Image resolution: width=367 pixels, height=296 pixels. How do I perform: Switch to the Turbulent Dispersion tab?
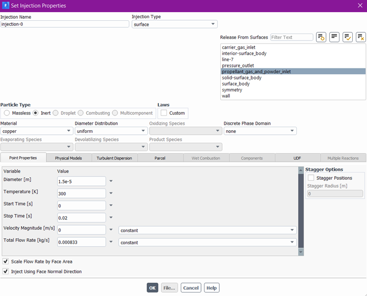114,158
